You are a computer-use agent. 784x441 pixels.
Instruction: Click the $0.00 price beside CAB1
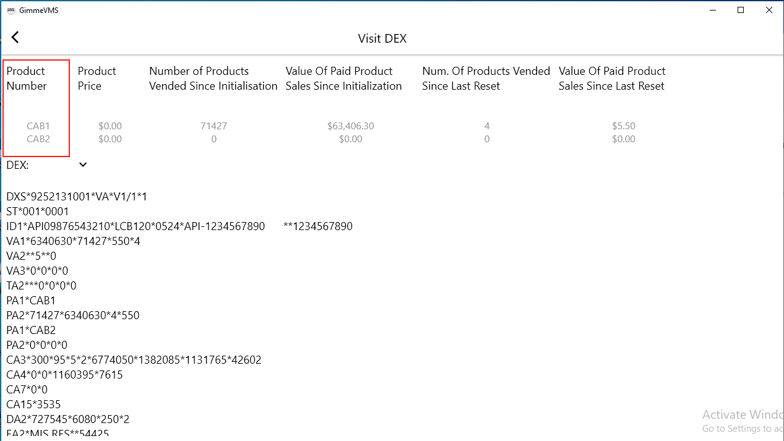tap(110, 126)
